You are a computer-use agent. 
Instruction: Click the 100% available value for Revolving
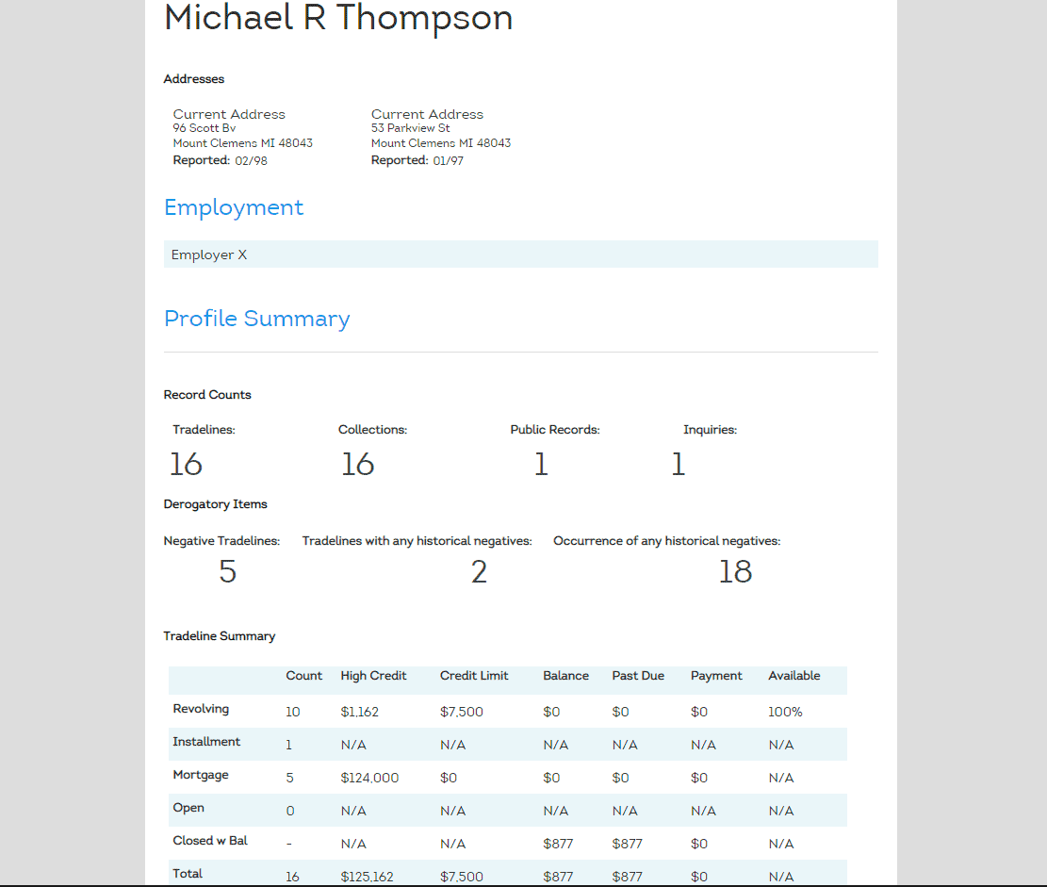point(785,712)
